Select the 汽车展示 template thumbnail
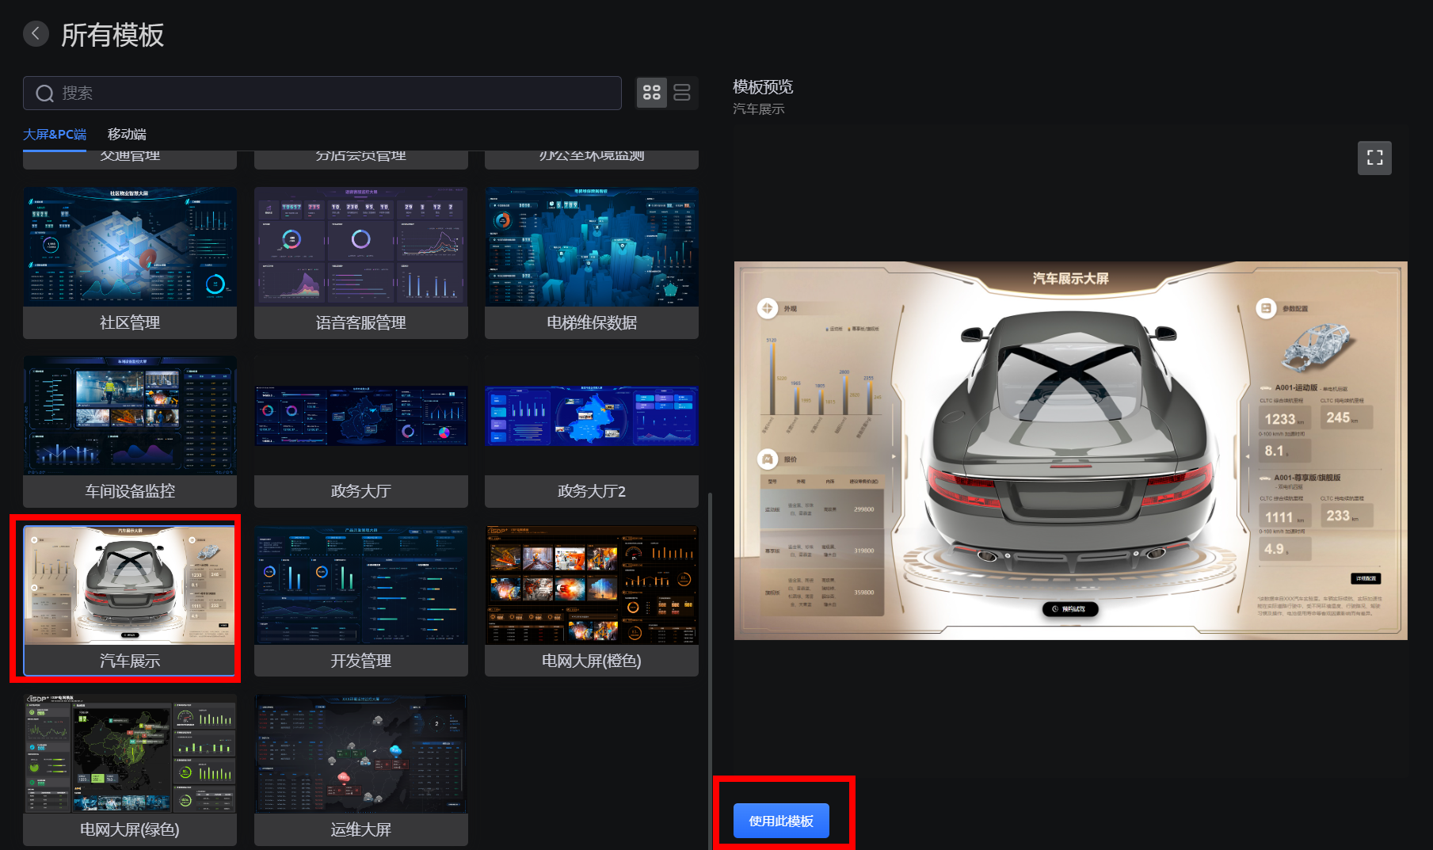This screenshot has height=850, width=1433. pos(130,585)
